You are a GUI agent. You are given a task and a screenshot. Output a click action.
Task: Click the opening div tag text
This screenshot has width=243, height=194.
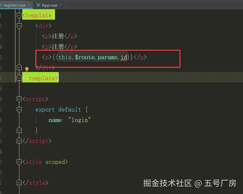43,26
